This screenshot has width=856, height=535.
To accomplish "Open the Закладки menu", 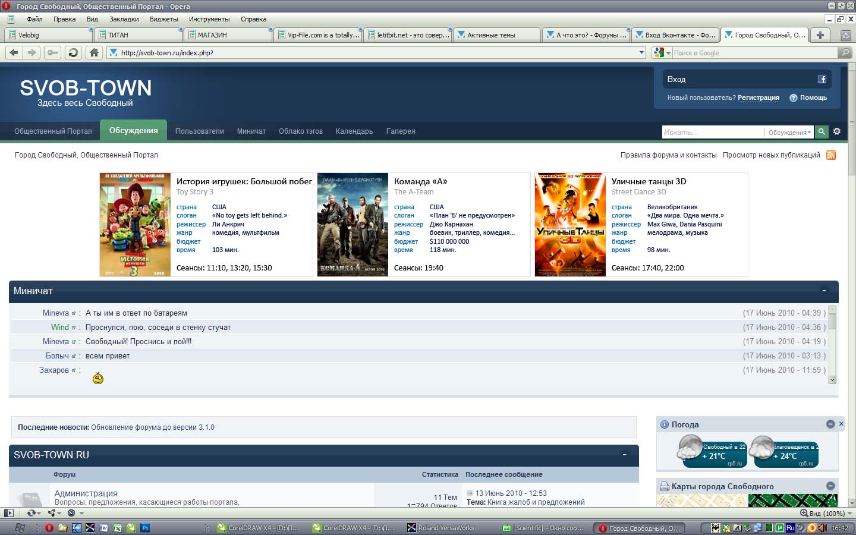I will pos(124,19).
